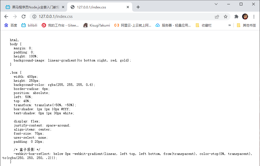The width and height of the screenshot is (260, 166).
Task: Show more hidden bookmarks
Action: click(230, 25)
